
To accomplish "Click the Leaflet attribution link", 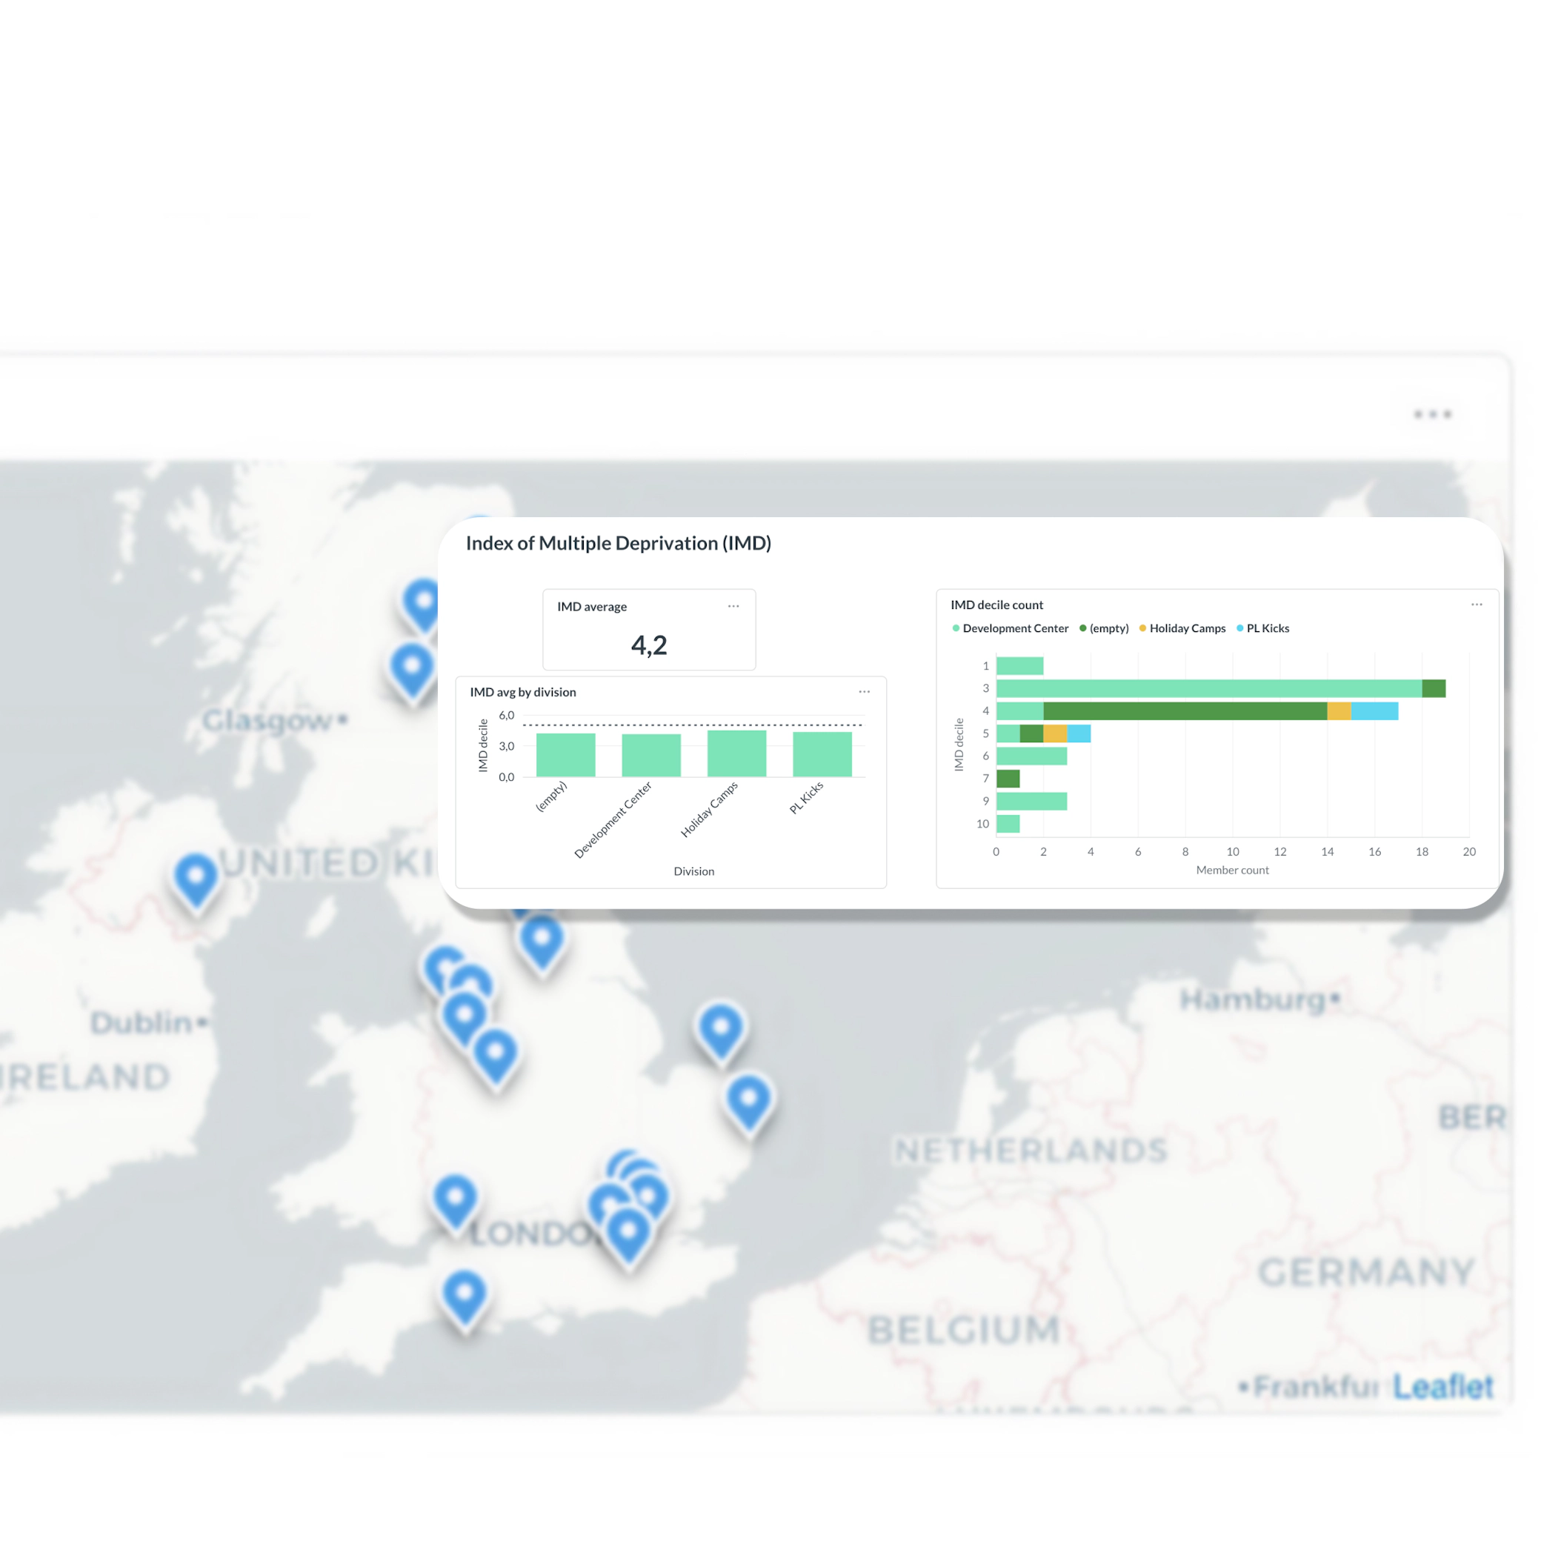I will pos(1442,1387).
